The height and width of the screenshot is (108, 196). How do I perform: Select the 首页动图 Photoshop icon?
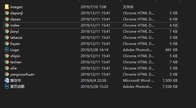7,86
